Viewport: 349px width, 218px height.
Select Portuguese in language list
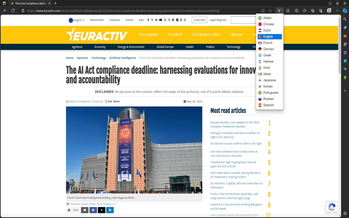click(270, 93)
